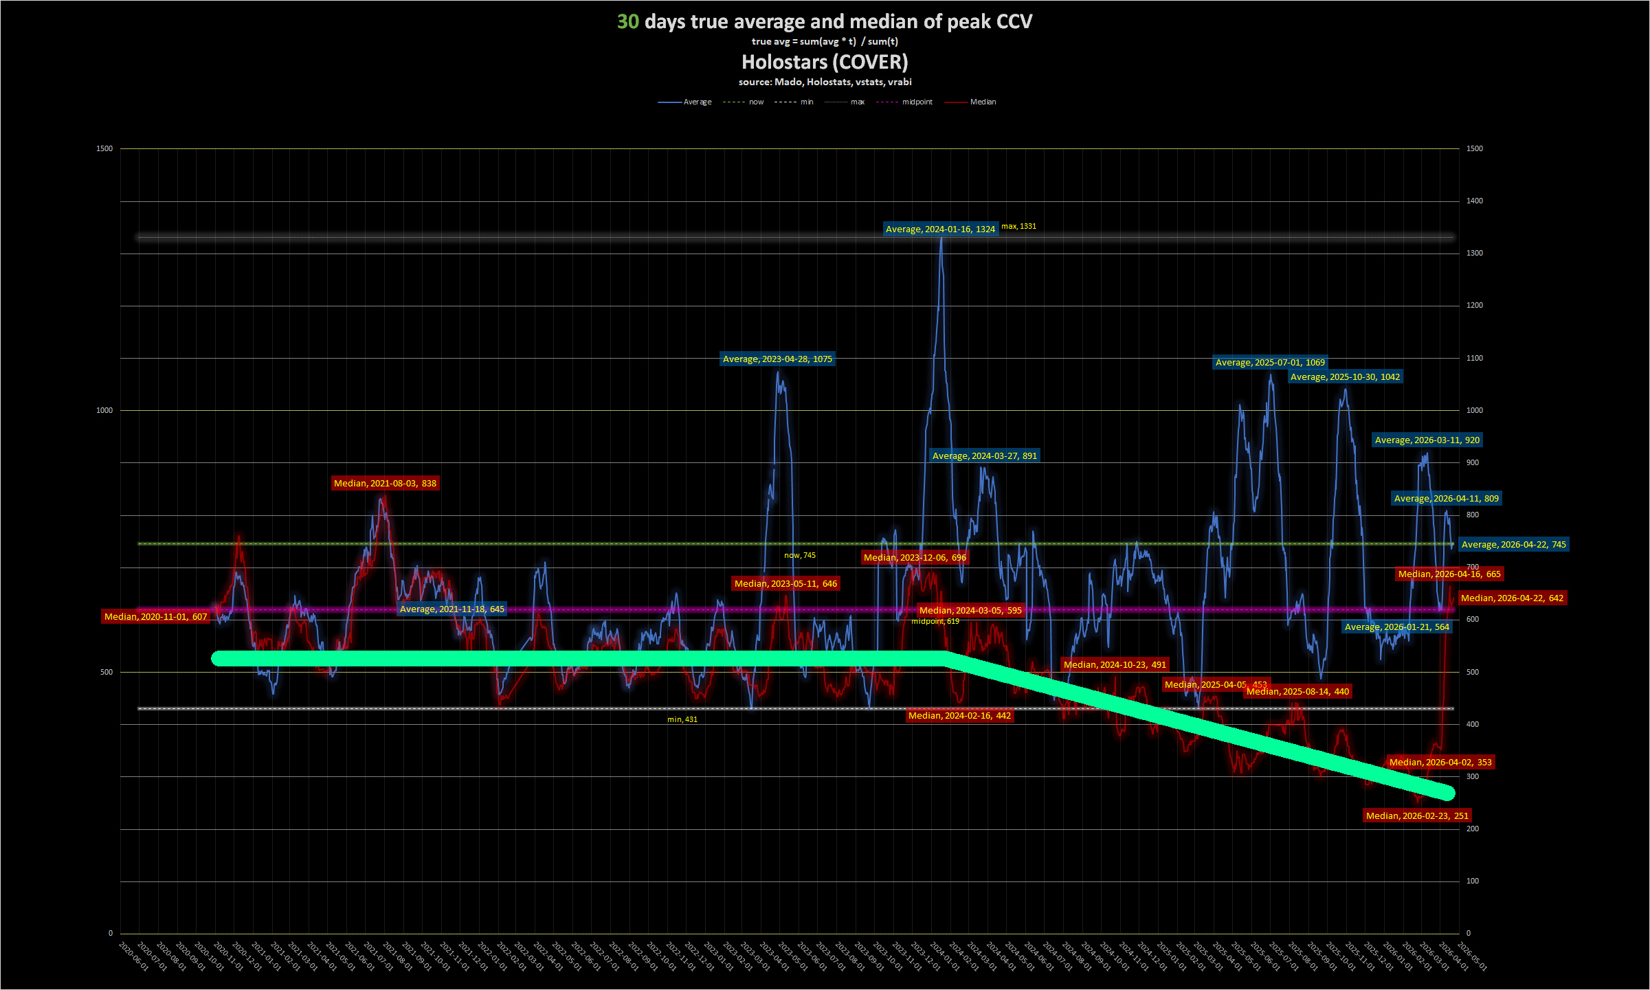Click the Median legend entry
The image size is (1650, 990).
tap(982, 102)
